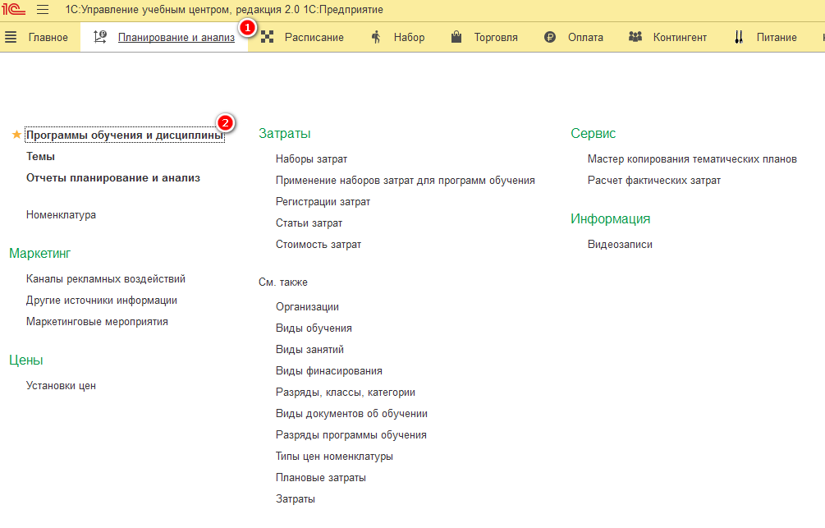Click the Питание fork and knife icon

point(739,37)
